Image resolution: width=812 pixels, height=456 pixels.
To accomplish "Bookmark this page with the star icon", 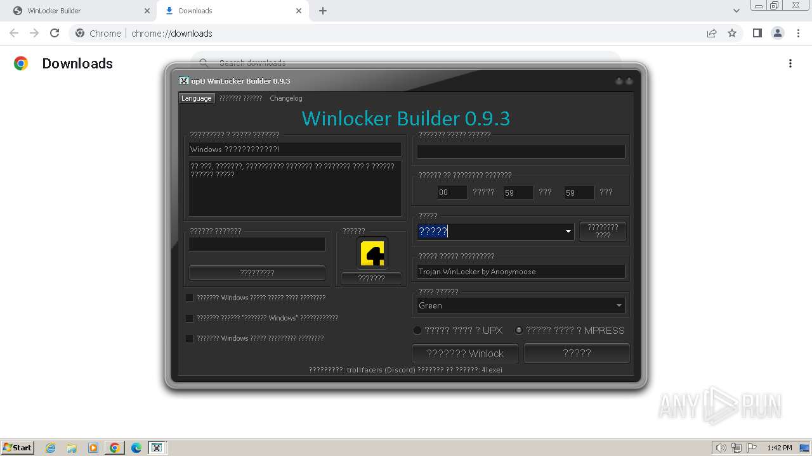I will click(732, 34).
